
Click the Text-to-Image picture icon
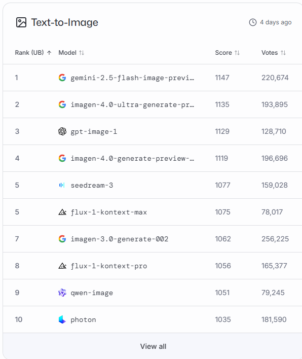[x=21, y=22]
